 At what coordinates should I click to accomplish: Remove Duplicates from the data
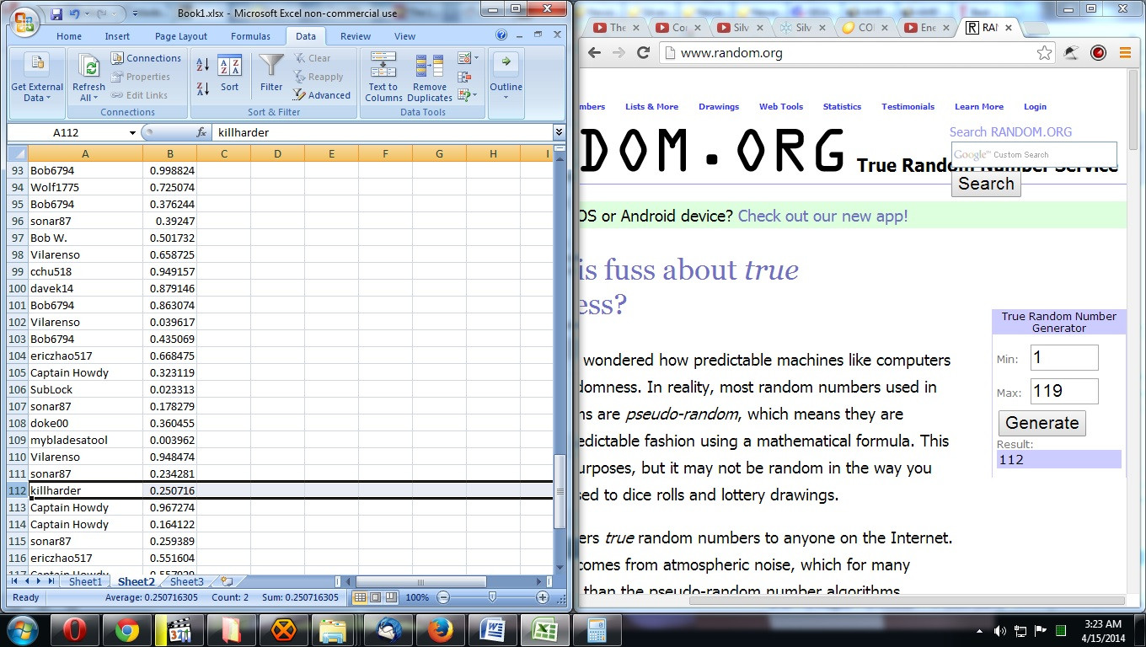(x=430, y=78)
